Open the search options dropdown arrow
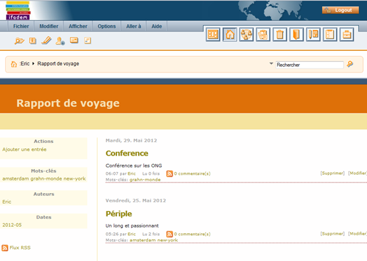The image size is (367, 261). [271, 63]
